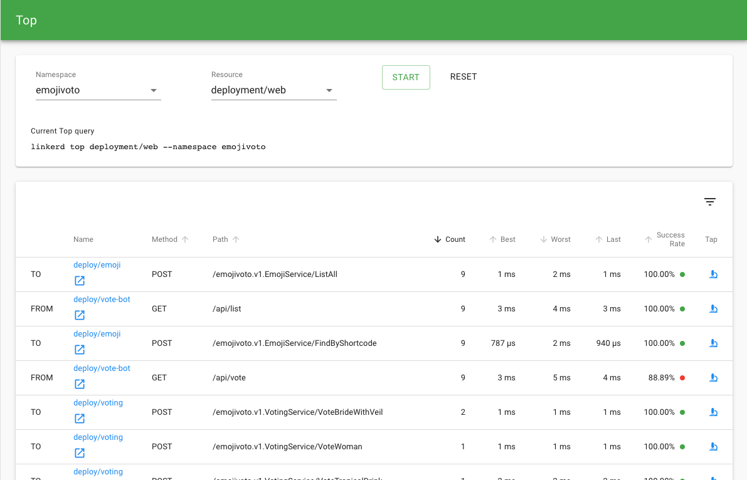The width and height of the screenshot is (747, 480).
Task: Click the Tap icon for ListAll row
Action: tap(713, 274)
